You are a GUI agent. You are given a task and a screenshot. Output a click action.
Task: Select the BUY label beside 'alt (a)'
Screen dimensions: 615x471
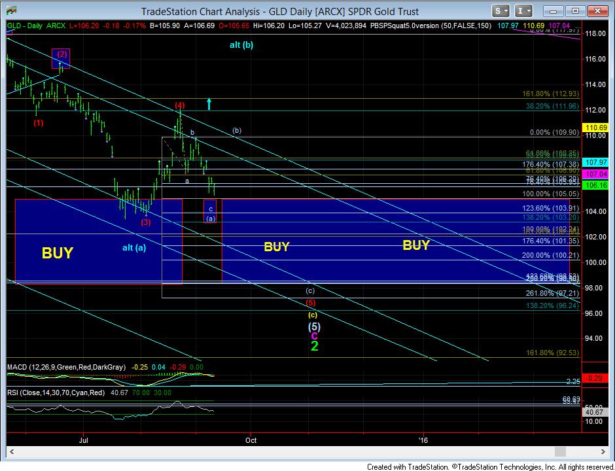click(x=58, y=253)
